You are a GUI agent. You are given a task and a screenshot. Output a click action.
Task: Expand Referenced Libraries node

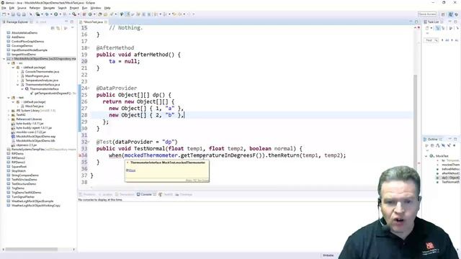[x=9, y=119]
